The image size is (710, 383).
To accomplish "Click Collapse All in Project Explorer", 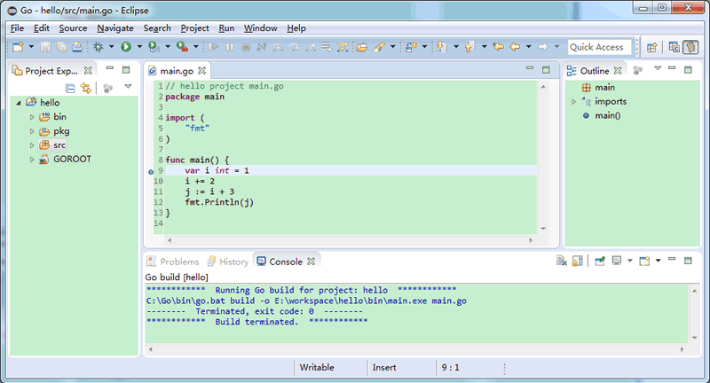I will (x=70, y=88).
